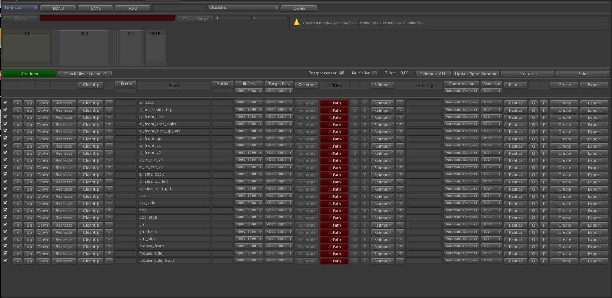
Task: Open 1024 max size dropdown for girl_side
Action: pos(491,239)
